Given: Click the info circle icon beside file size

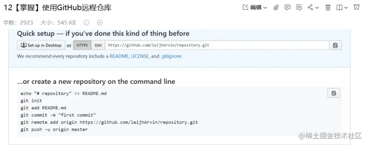Looking at the screenshot, I should pyautogui.click(x=86, y=23).
